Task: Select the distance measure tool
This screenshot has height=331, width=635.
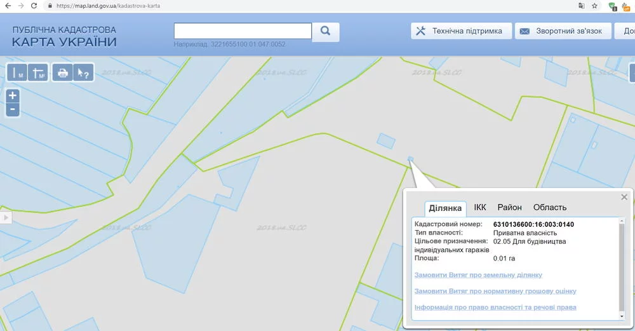Action: pyautogui.click(x=17, y=72)
